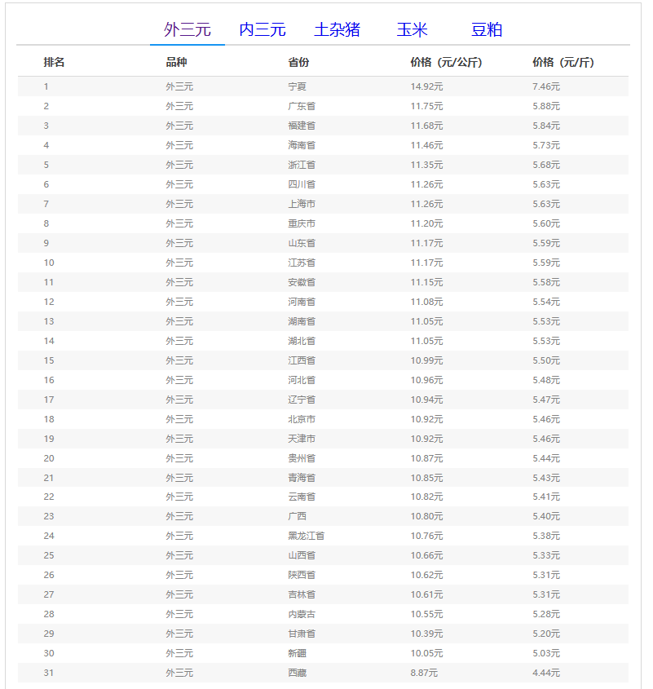This screenshot has height=689, width=653.
Task: Click the 品种 column header
Action: 176,63
